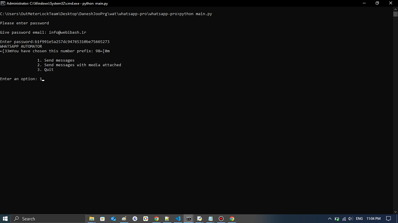Open the Windows Start menu
398x223 pixels.
tap(5, 219)
